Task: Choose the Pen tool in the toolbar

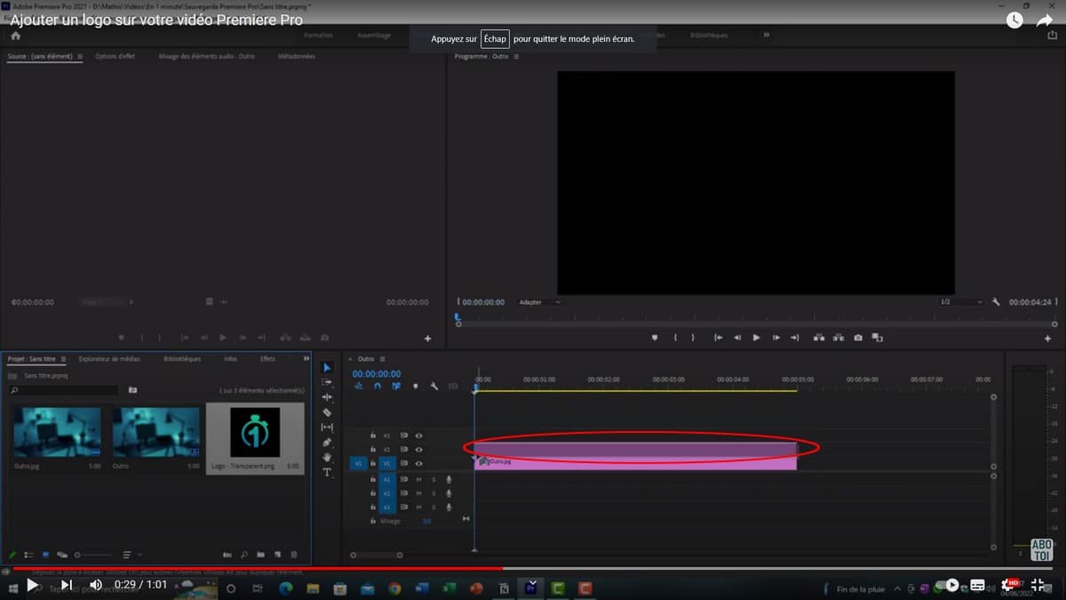Action: tap(327, 443)
